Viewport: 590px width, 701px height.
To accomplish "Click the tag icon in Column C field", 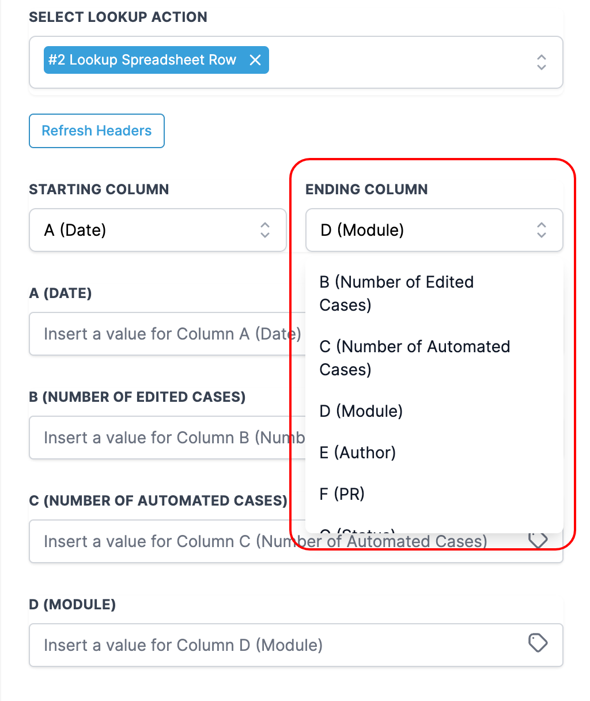I will [538, 541].
